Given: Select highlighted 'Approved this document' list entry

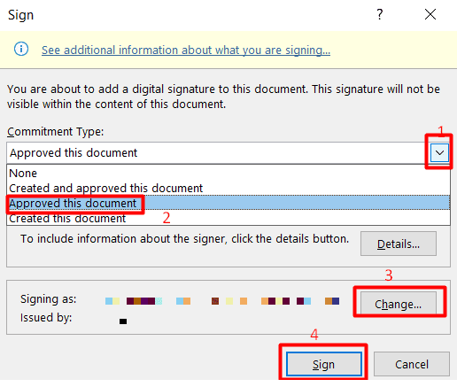Looking at the screenshot, I should [228, 203].
